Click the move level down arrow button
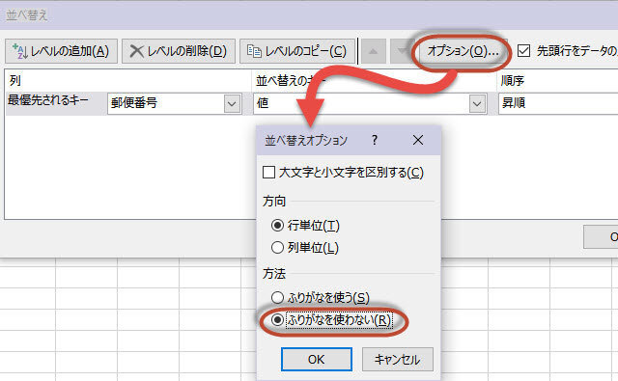618x381 pixels. coord(402,51)
